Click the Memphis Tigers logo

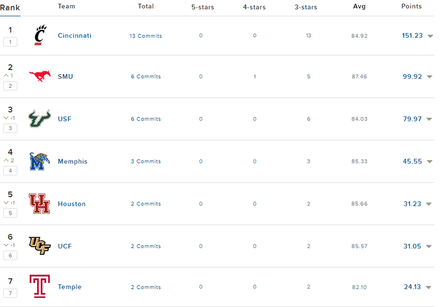coord(40,161)
